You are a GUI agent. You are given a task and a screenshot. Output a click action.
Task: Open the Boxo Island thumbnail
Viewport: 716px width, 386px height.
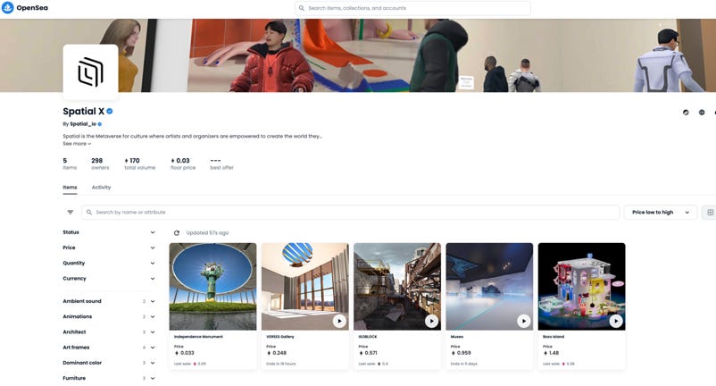tap(582, 287)
